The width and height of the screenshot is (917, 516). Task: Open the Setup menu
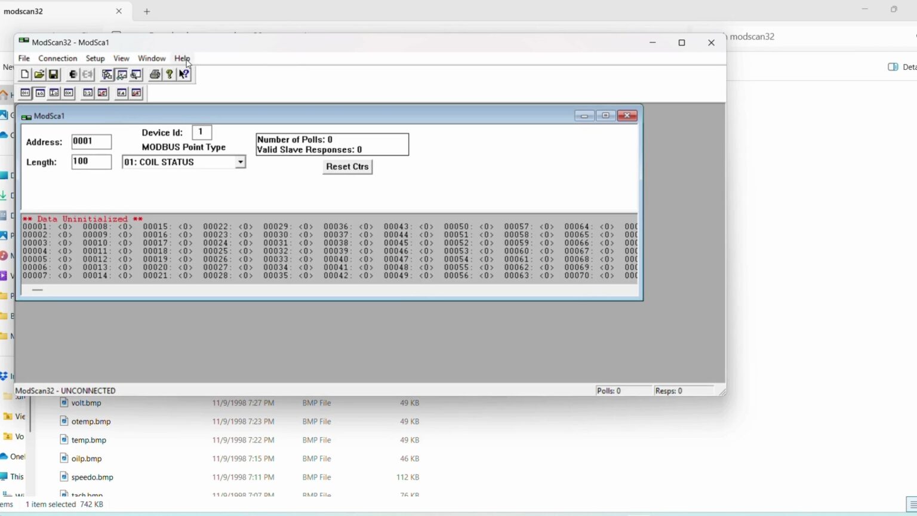95,59
